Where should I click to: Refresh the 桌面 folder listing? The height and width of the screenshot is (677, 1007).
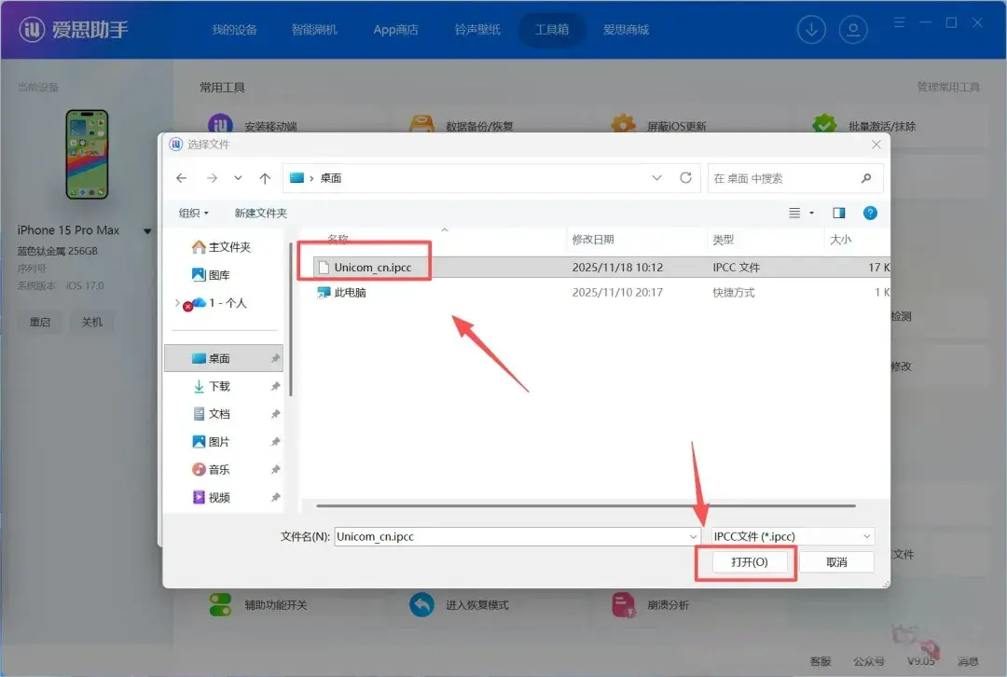(686, 178)
